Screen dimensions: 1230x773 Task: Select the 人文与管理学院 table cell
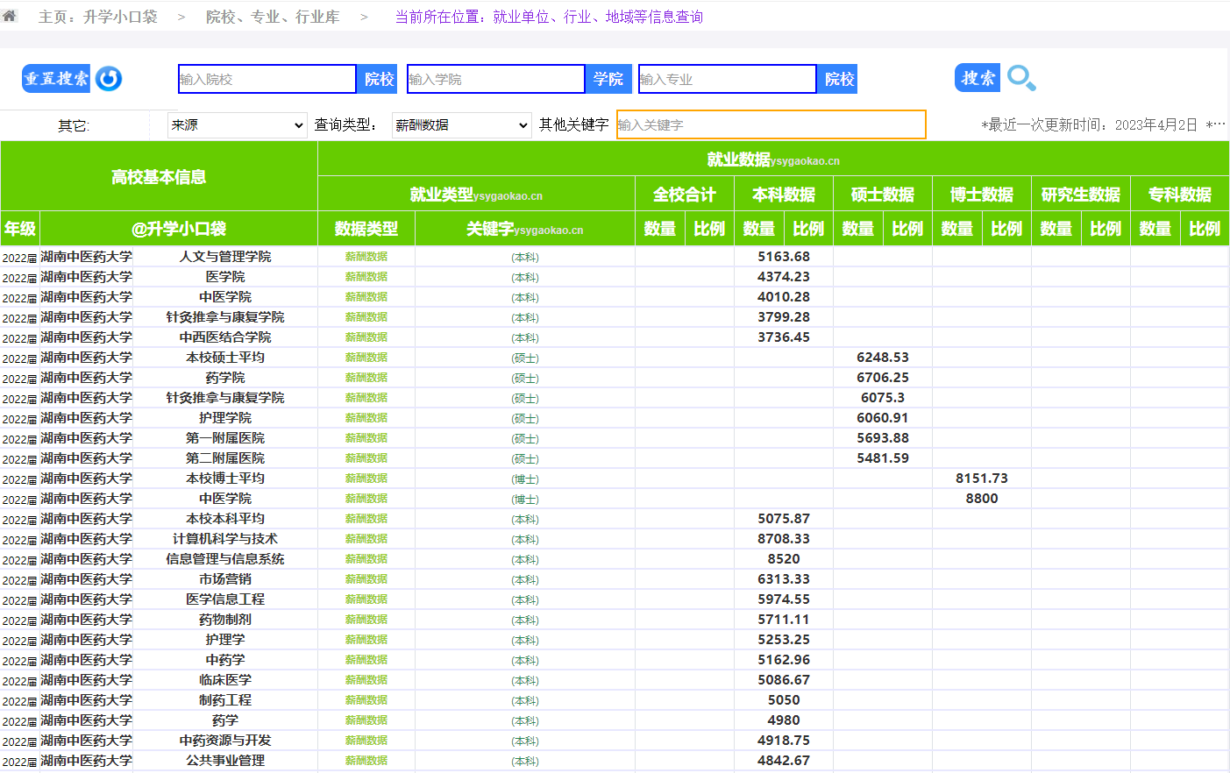(225, 257)
